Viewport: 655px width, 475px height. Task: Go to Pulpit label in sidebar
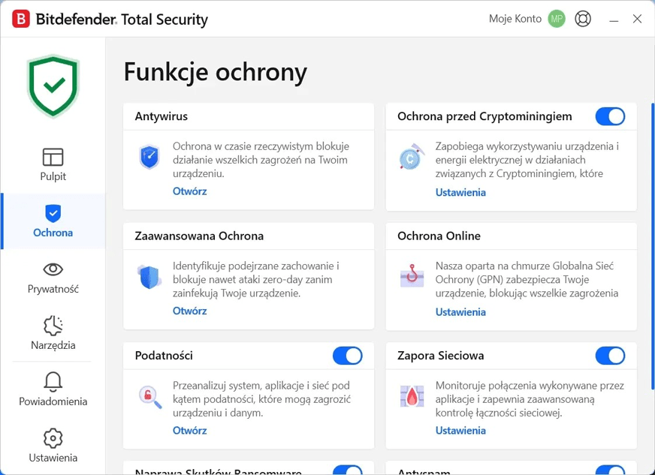click(x=53, y=176)
